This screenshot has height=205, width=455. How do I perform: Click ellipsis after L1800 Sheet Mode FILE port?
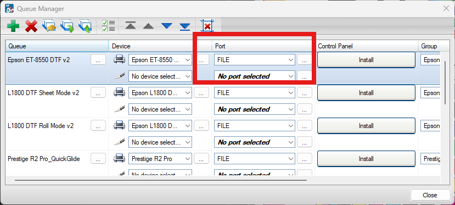coord(305,93)
